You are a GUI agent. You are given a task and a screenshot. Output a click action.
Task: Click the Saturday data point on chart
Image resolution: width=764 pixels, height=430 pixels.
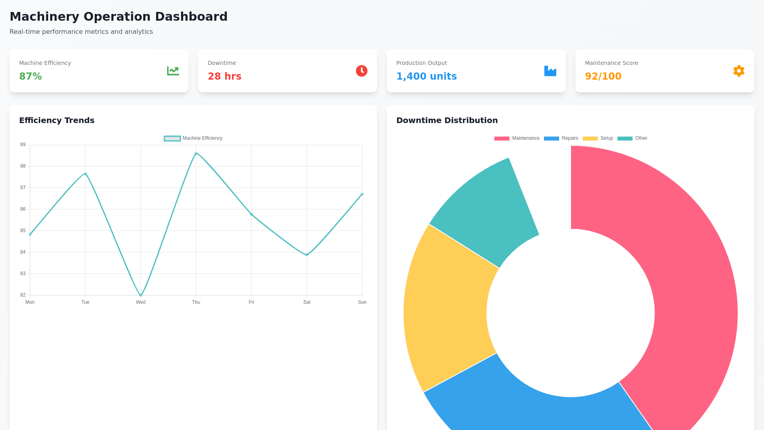pyautogui.click(x=307, y=255)
